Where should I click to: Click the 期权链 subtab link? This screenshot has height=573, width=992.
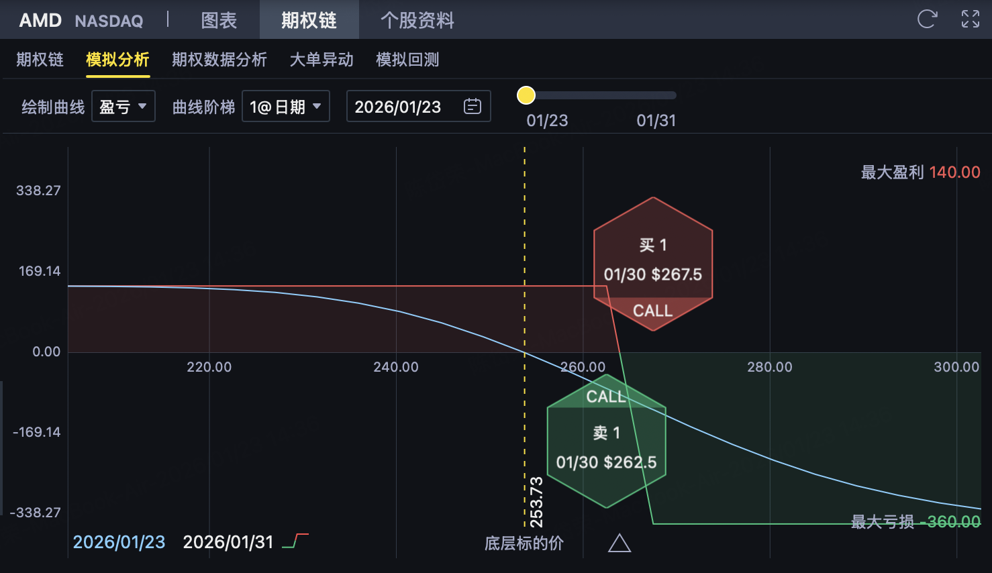40,60
